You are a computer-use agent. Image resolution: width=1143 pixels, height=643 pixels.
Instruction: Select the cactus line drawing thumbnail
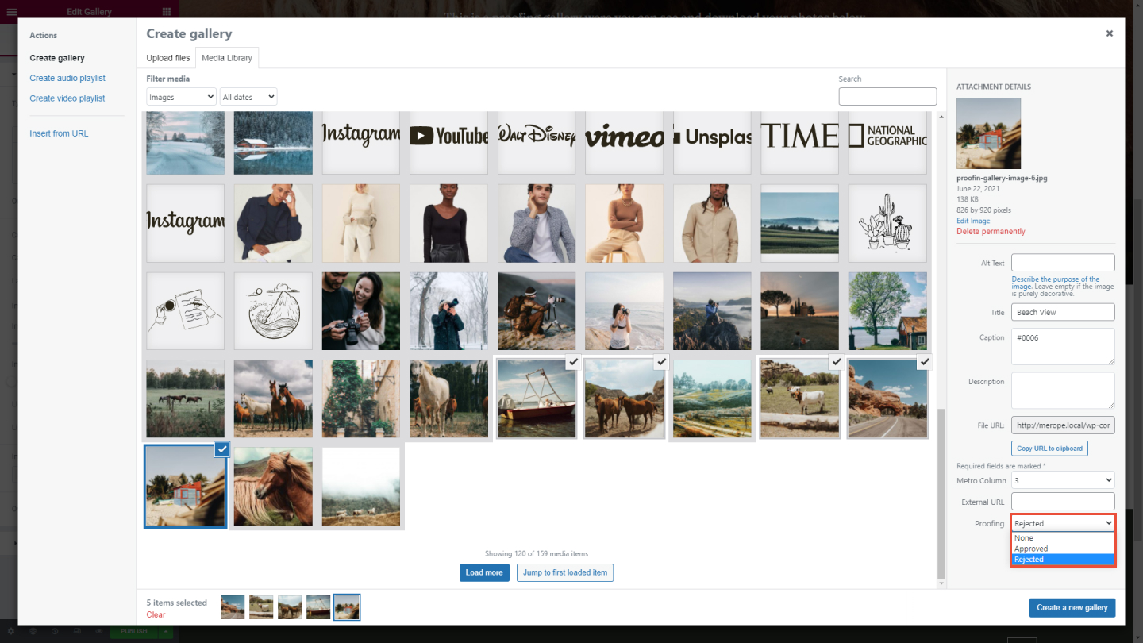click(887, 223)
